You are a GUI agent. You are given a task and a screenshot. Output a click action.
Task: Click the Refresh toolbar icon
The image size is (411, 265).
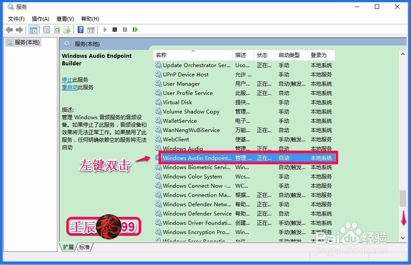pyautogui.click(x=57, y=30)
